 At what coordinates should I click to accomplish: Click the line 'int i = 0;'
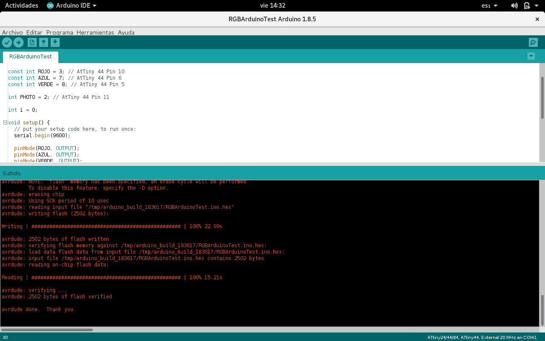23,110
